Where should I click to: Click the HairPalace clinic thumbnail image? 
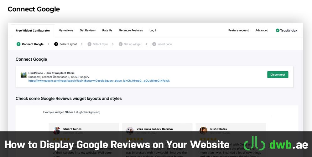tap(23, 75)
